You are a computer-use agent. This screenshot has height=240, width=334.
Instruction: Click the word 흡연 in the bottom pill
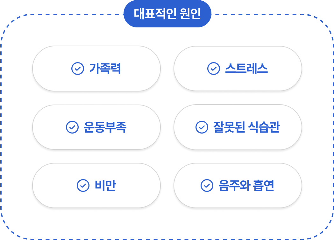click(264, 185)
